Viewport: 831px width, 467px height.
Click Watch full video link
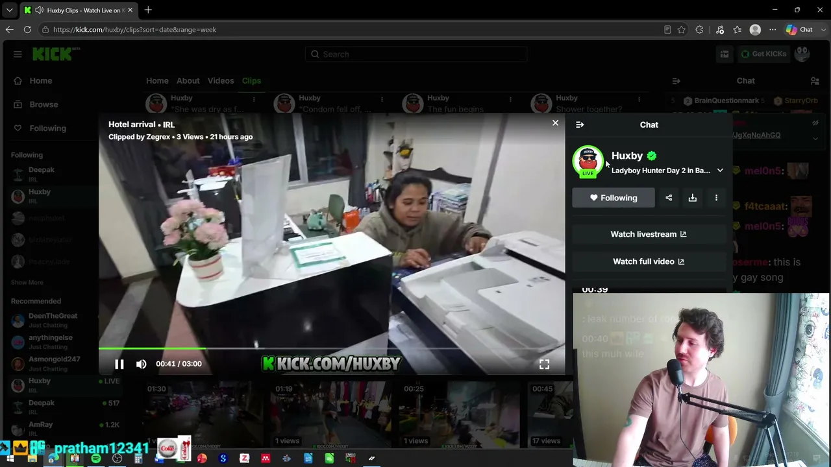(x=648, y=261)
